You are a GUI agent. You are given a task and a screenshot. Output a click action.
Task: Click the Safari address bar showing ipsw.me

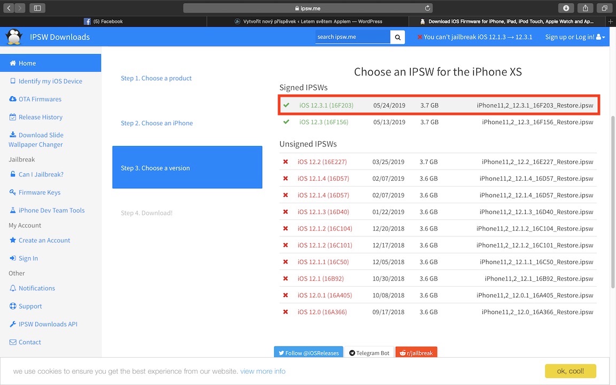pos(308,8)
